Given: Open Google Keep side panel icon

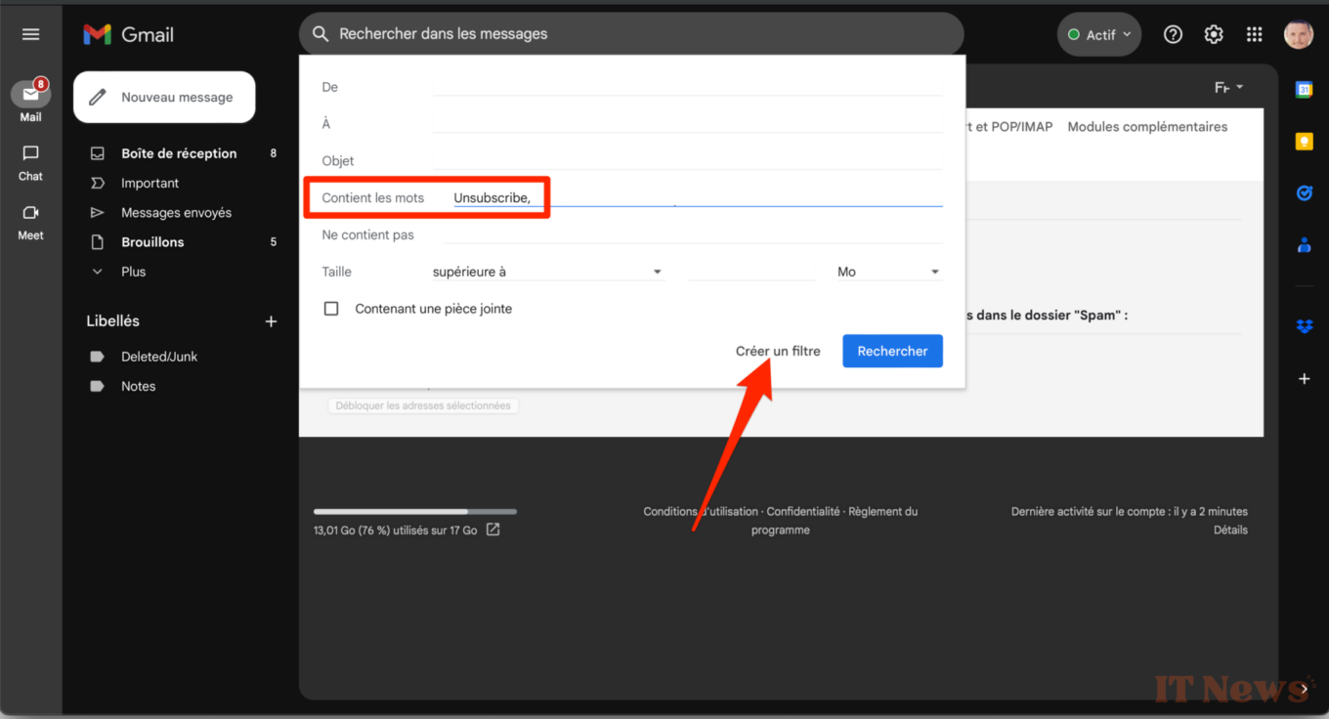Looking at the screenshot, I should (x=1304, y=142).
